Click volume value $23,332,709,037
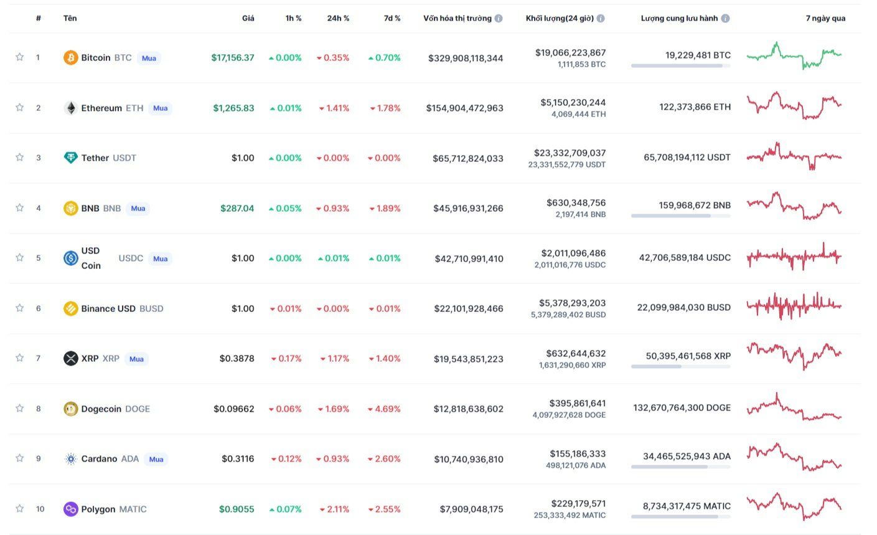877x535 pixels. pyautogui.click(x=570, y=153)
